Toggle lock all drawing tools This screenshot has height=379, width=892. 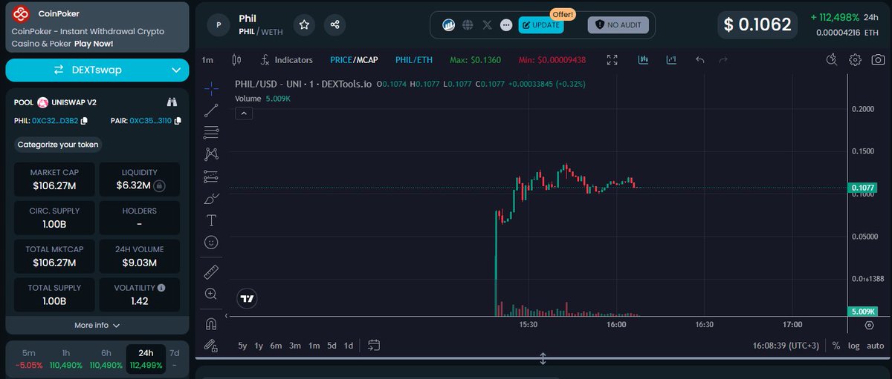211,346
